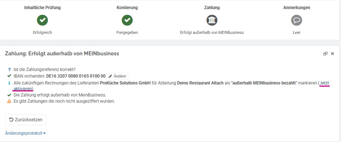341x142 pixels.
Task: Follow the Jetzt aktivieren link
Action: (325, 83)
